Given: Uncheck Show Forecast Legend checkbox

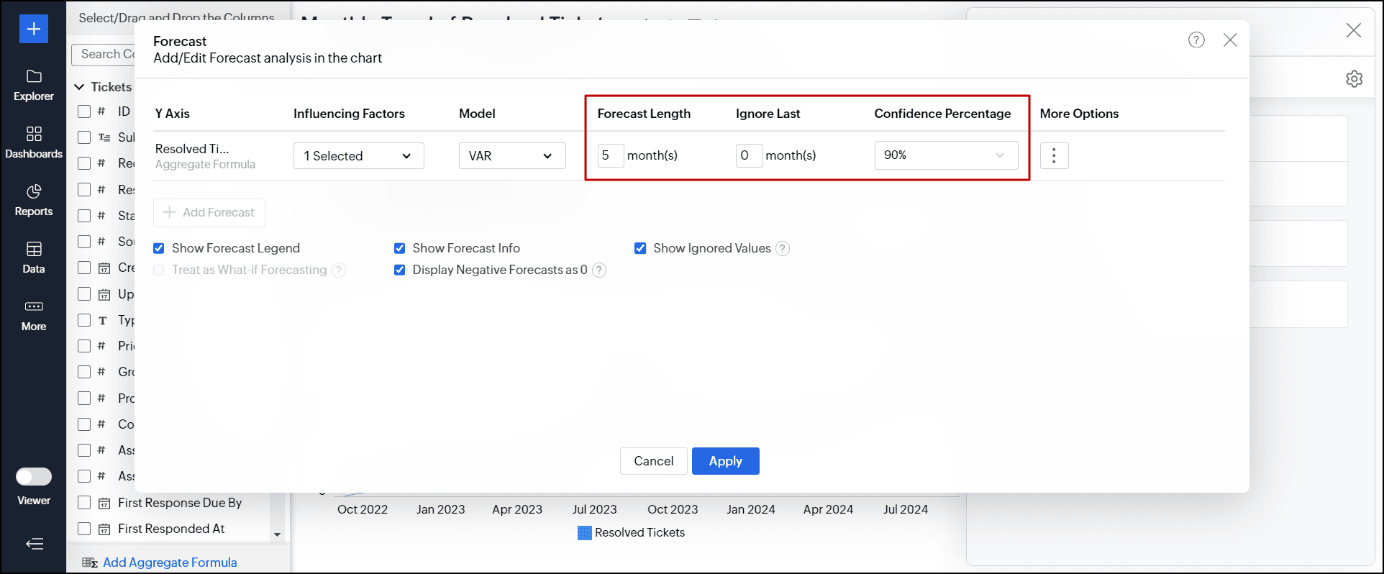Looking at the screenshot, I should point(159,248).
